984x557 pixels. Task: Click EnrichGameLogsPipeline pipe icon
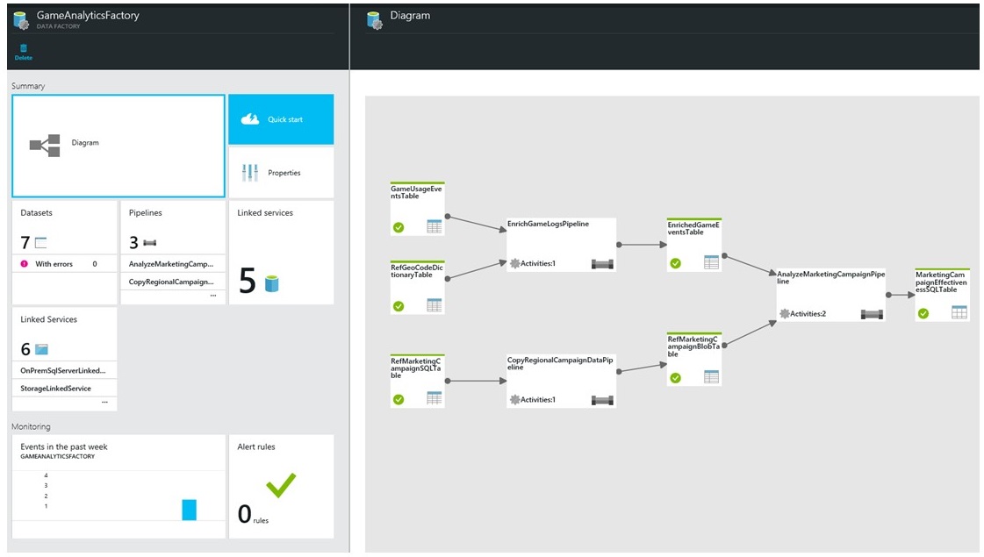click(x=602, y=264)
